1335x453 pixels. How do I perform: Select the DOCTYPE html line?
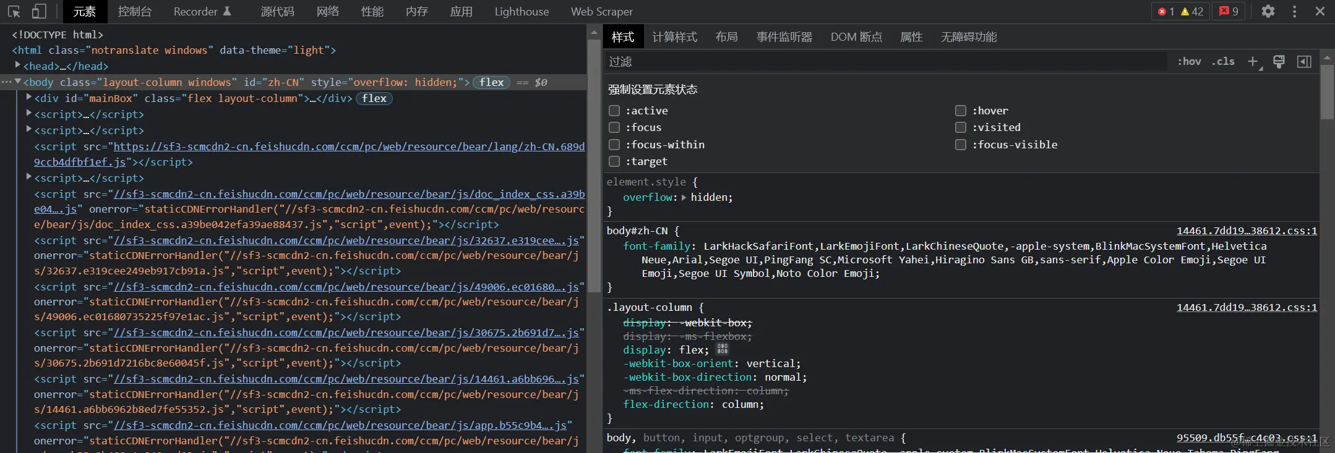coord(58,35)
